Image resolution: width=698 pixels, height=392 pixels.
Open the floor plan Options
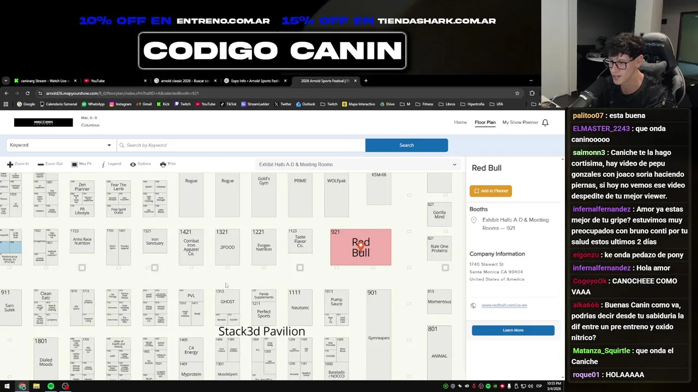[x=140, y=164]
